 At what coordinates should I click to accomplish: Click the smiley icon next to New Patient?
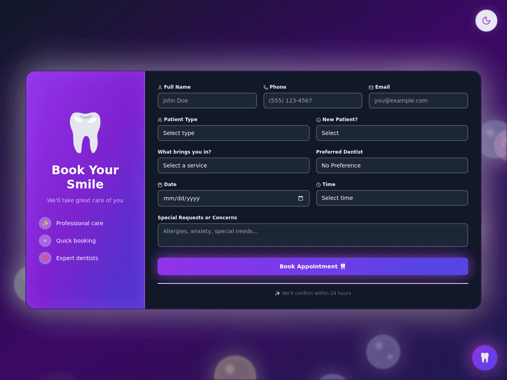[x=318, y=120]
